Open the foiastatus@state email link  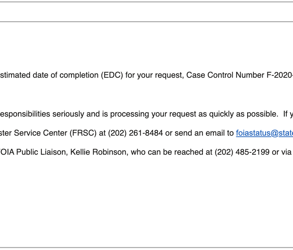[x=264, y=133]
